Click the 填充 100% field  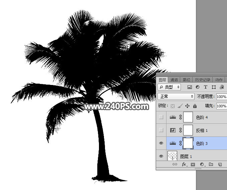pyautogui.click(x=222, y=106)
